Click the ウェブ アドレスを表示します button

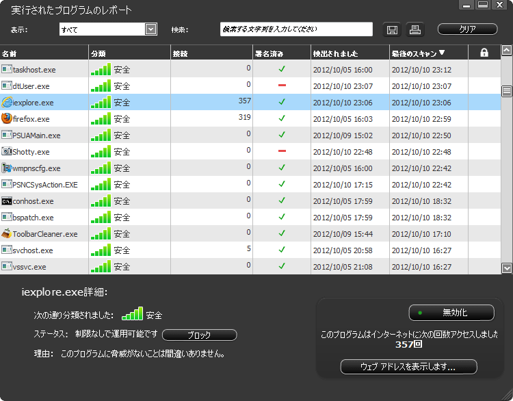click(x=408, y=367)
